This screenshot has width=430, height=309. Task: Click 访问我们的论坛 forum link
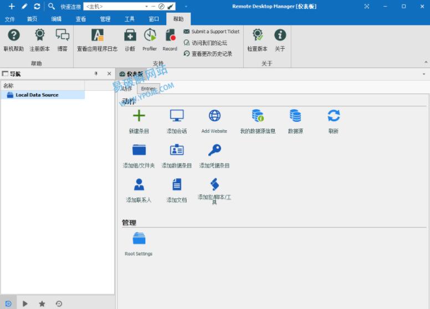[206, 43]
